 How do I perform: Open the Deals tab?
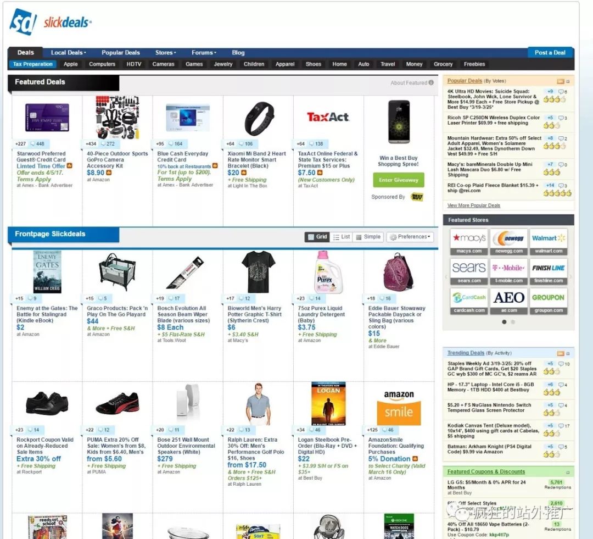(x=25, y=53)
